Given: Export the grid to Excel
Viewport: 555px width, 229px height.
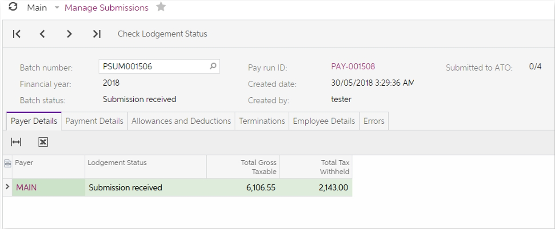Looking at the screenshot, I should point(43,142).
